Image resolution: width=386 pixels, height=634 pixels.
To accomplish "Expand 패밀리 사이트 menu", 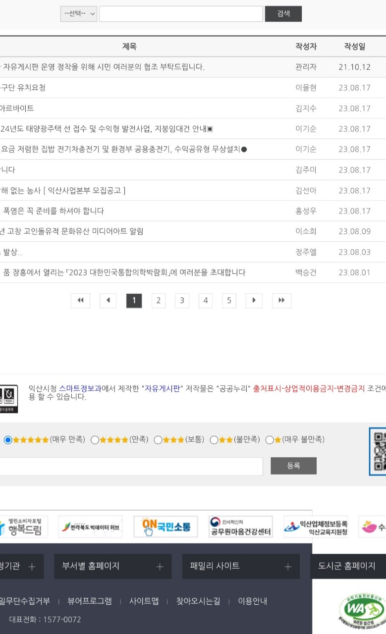I will click(x=241, y=566).
